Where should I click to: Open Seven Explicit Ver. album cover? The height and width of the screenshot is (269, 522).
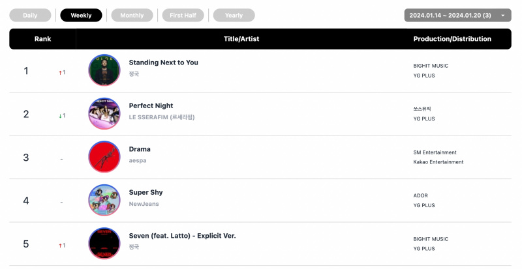(104, 244)
